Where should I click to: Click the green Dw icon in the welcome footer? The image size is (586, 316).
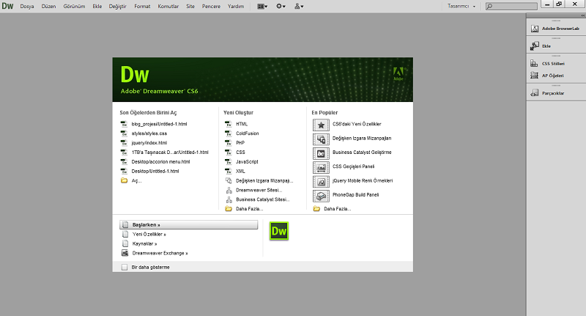pos(279,231)
